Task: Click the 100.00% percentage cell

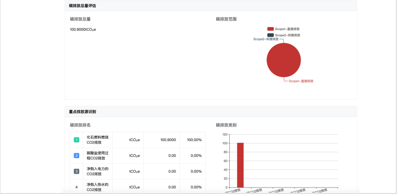Action: pos(194,140)
